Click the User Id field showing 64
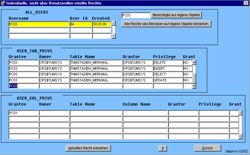Viewport: 250px width, 155px height. tap(80, 24)
